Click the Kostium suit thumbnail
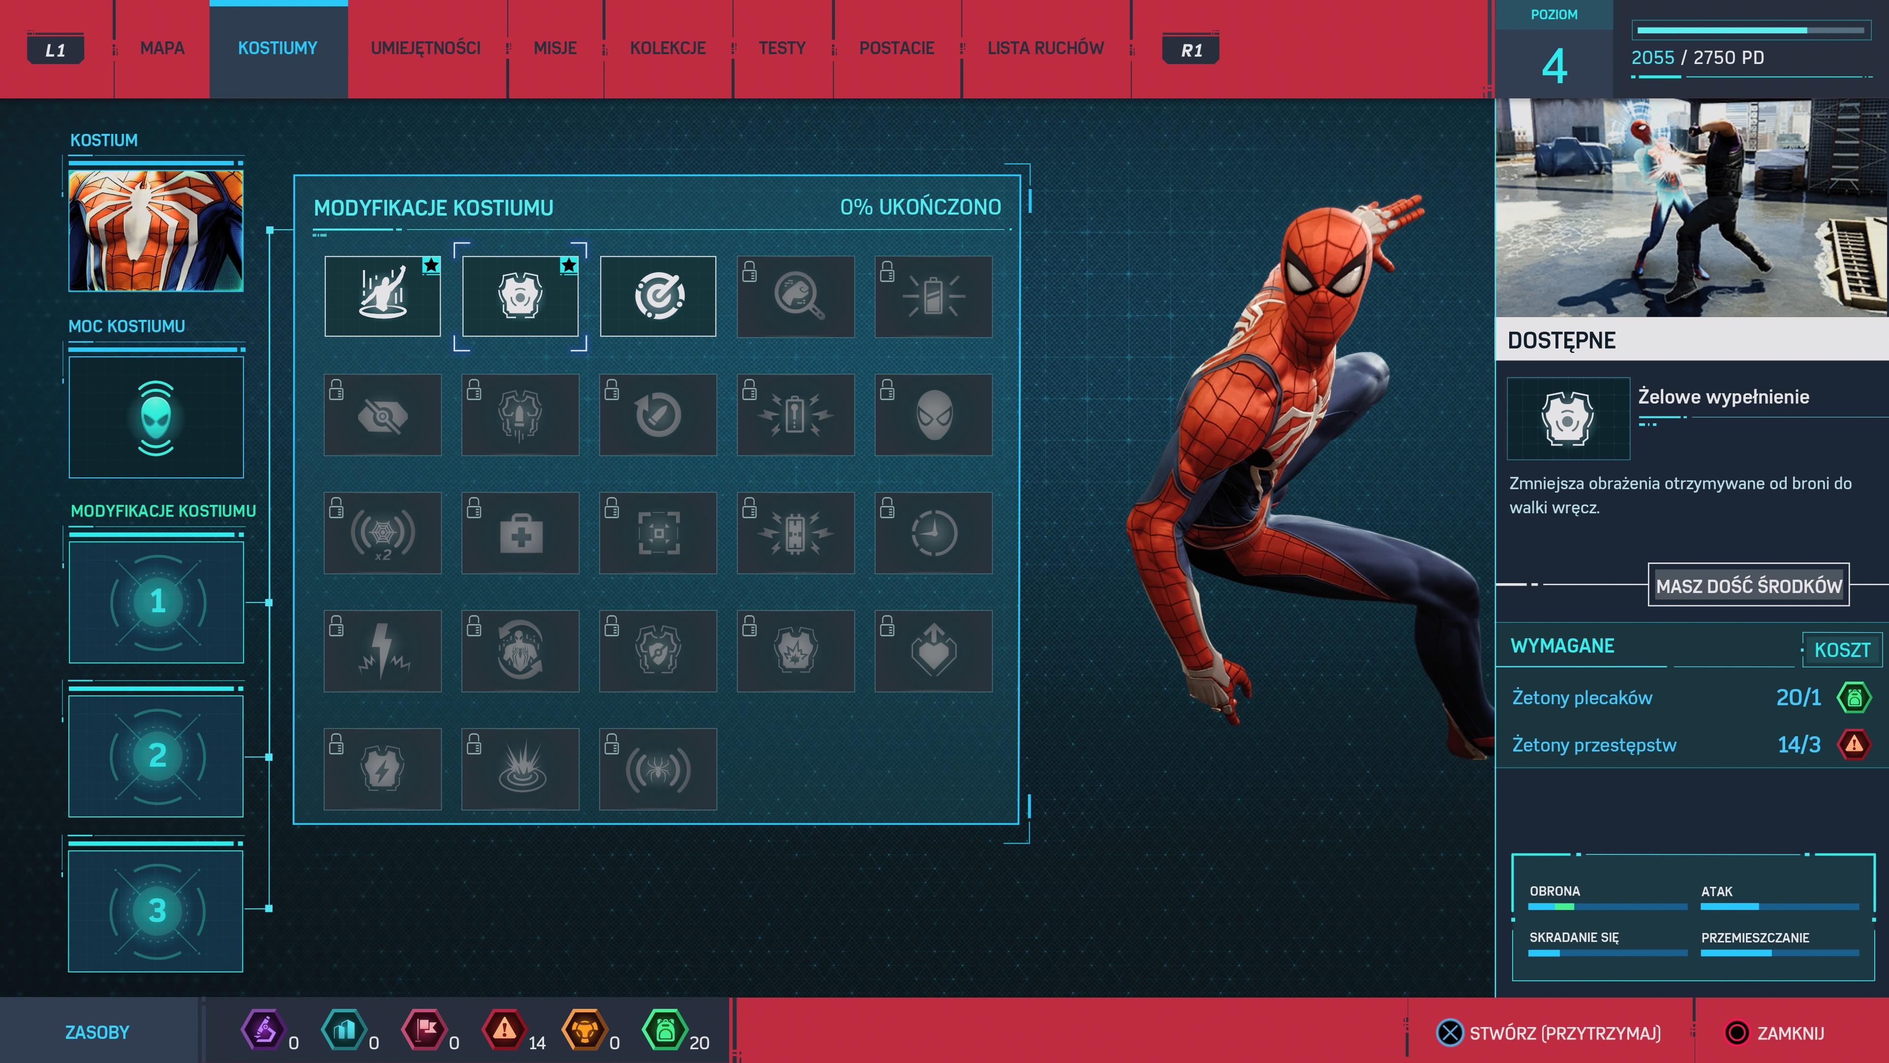The image size is (1889, 1063). [x=156, y=231]
